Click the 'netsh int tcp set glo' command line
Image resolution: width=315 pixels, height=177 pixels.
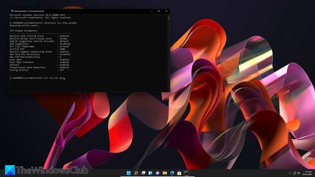37,78
